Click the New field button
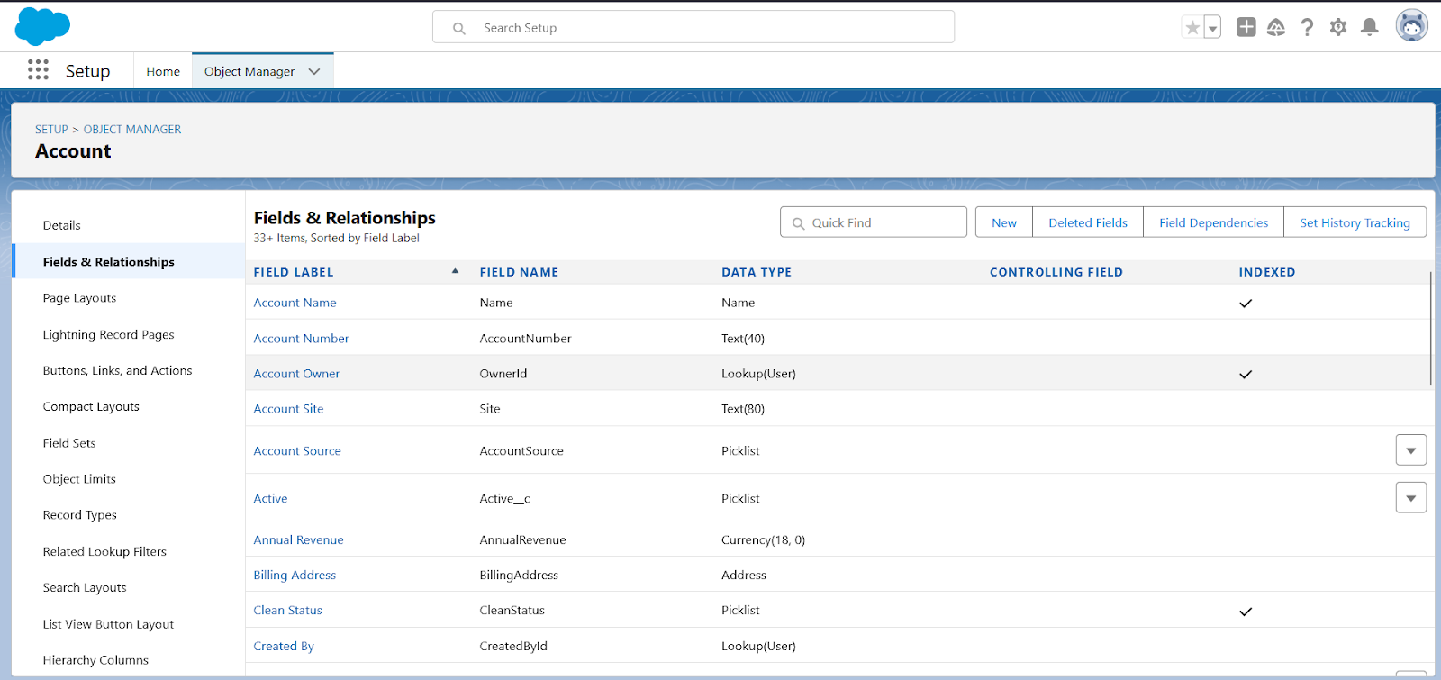This screenshot has height=680, width=1441. point(1004,222)
